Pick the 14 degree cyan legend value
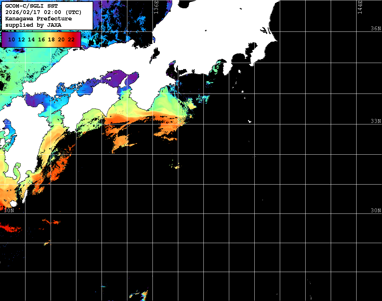This screenshot has width=382, height=301. click(31, 40)
